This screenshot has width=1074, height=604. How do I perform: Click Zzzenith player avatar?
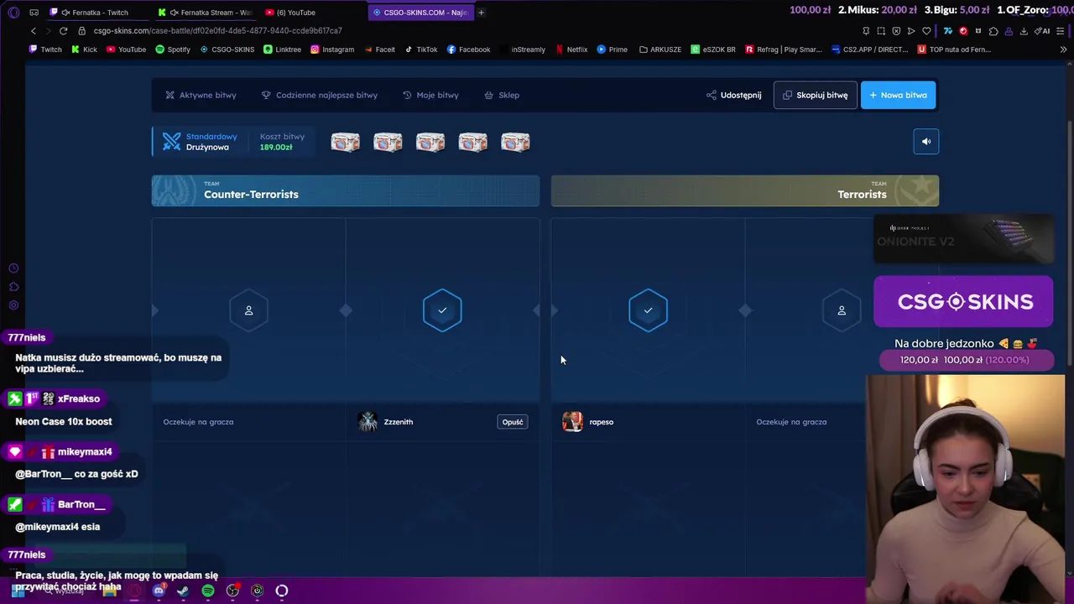(368, 422)
